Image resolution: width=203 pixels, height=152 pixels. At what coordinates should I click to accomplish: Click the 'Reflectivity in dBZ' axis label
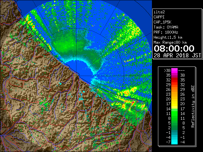(x=193, y=106)
